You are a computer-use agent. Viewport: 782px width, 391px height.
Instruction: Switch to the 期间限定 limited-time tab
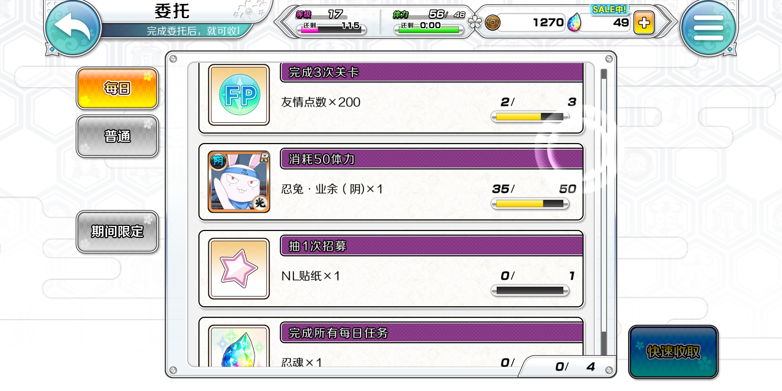pos(117,231)
